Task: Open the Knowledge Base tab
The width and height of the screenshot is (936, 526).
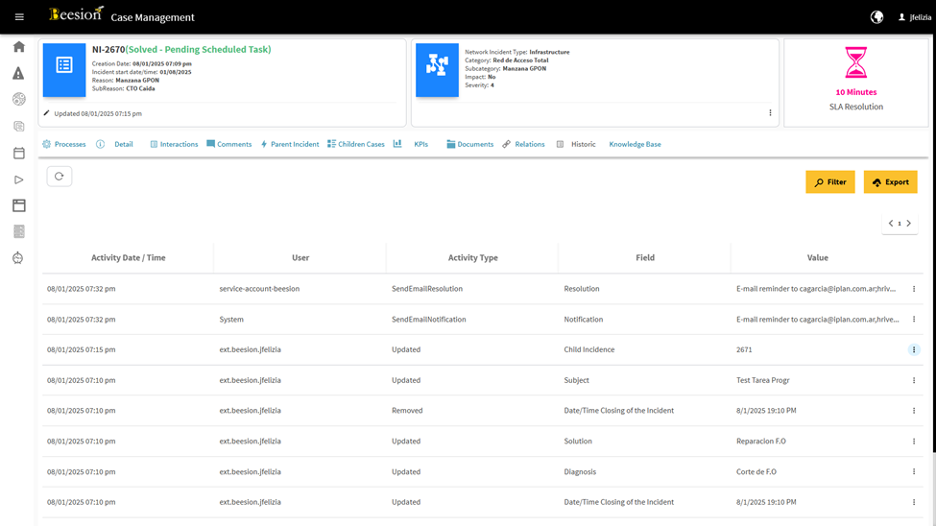Action: pos(635,144)
